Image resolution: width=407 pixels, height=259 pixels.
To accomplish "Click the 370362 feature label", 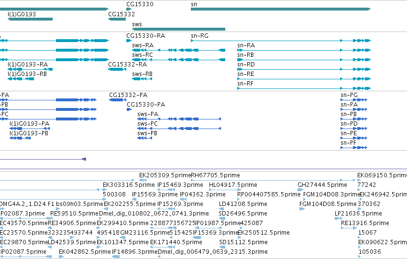I will (x=369, y=205).
